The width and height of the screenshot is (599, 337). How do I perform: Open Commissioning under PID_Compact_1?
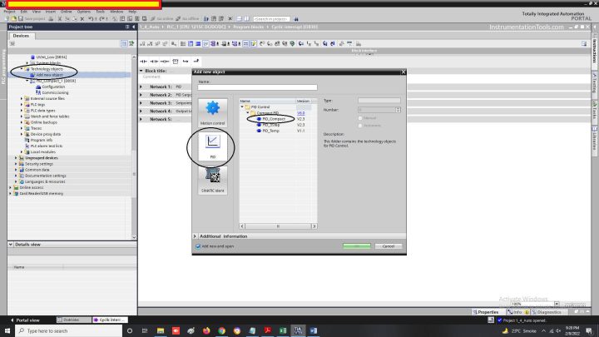click(x=55, y=93)
